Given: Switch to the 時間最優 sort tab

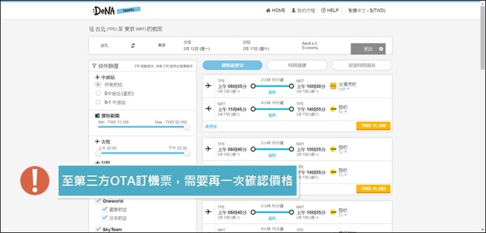Looking at the screenshot, I should click(297, 66).
